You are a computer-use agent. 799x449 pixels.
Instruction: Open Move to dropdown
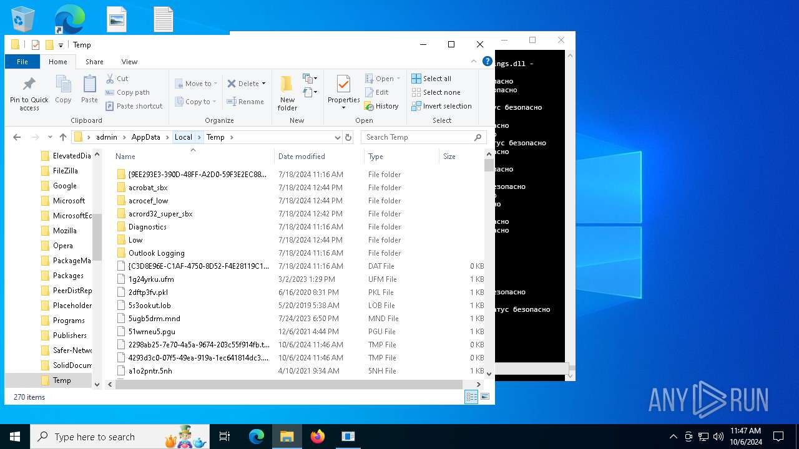pos(196,84)
